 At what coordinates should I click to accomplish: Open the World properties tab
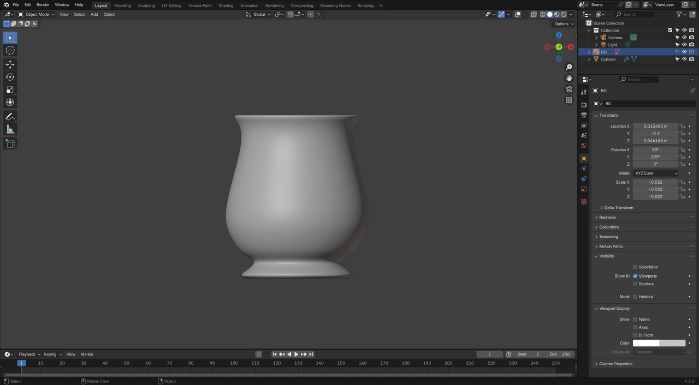[584, 146]
